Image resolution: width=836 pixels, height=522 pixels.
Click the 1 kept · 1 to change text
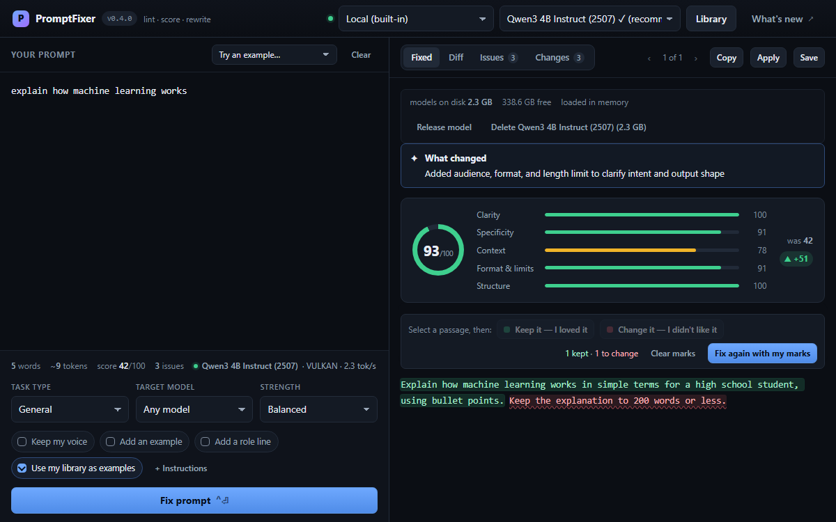pos(602,354)
